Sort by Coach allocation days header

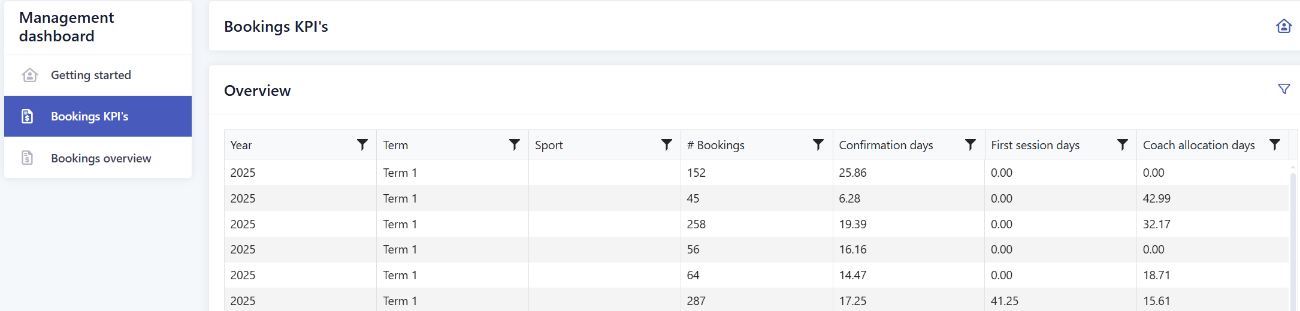pyautogui.click(x=1199, y=145)
